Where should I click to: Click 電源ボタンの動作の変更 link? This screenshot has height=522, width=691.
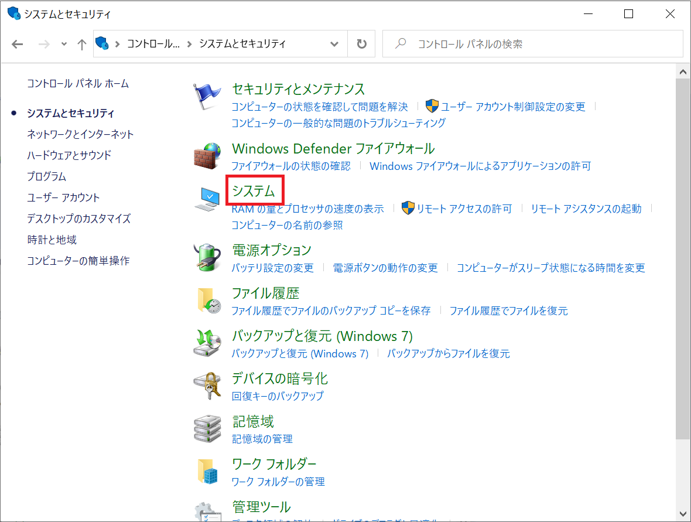click(x=385, y=268)
